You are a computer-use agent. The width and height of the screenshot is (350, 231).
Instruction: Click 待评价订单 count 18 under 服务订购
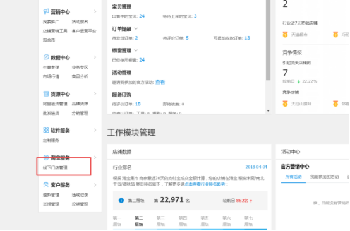[138, 104]
